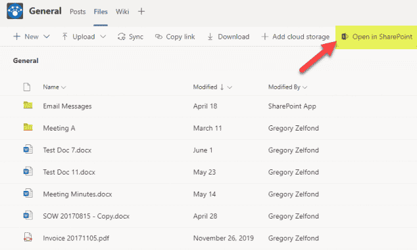417x250 pixels.
Task: Click the Word icon for Test Doc 11.docx
Action: [x=28, y=171]
